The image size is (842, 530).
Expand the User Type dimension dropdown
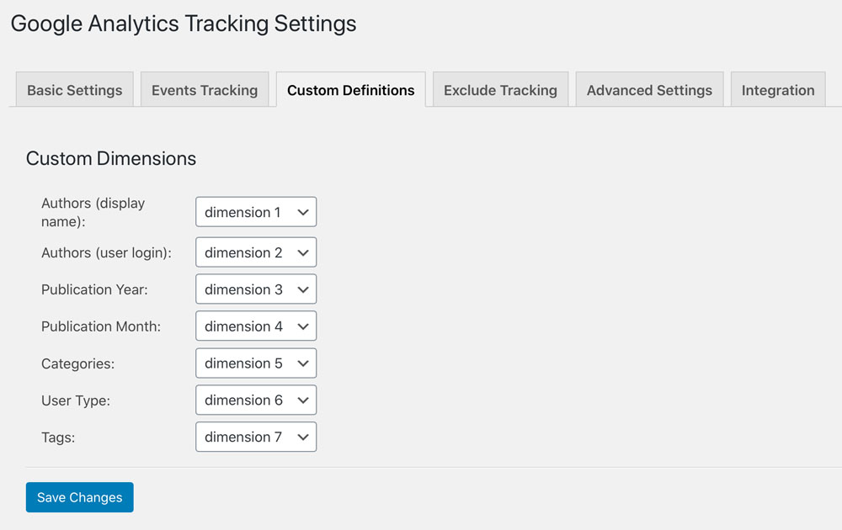pyautogui.click(x=256, y=400)
